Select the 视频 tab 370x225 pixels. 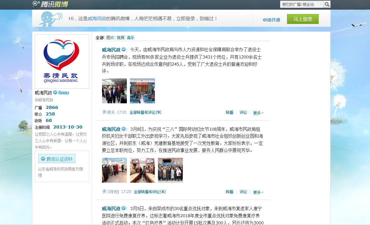pyautogui.click(x=120, y=38)
